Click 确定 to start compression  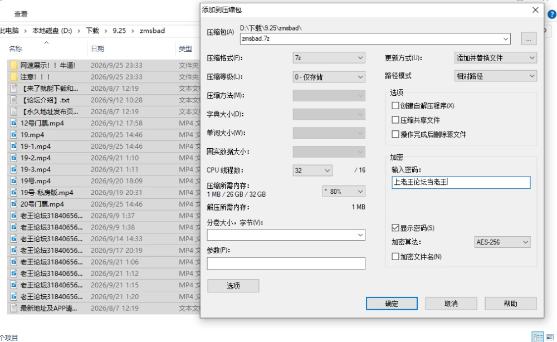[x=392, y=304]
